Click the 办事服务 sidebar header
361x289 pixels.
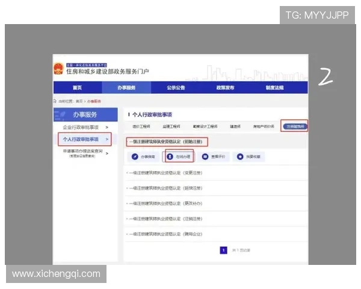(x=85, y=114)
